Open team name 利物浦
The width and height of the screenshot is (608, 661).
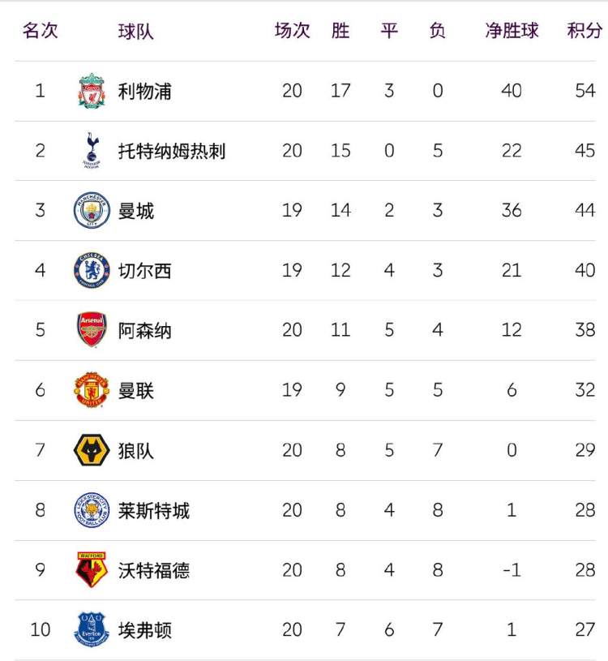pyautogui.click(x=144, y=91)
